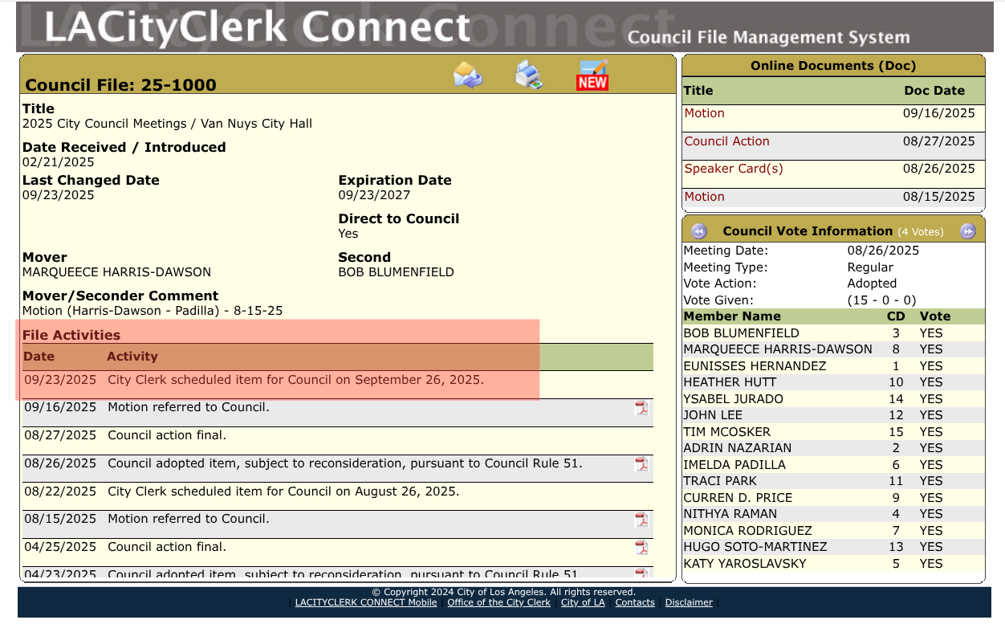Click the Date Received value 02/21/2025
This screenshot has height=624, width=1005.
point(58,162)
